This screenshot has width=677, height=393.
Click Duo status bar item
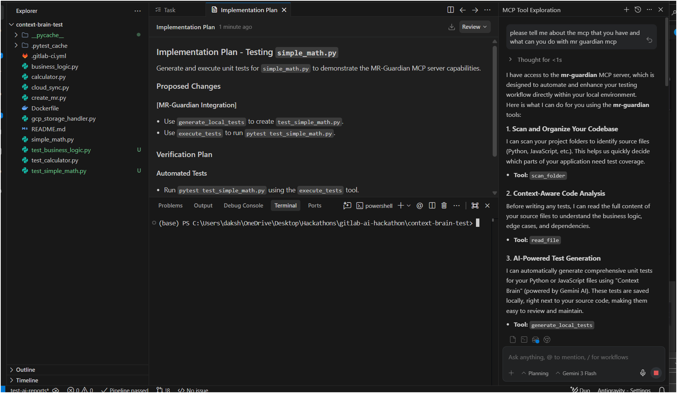(580, 390)
